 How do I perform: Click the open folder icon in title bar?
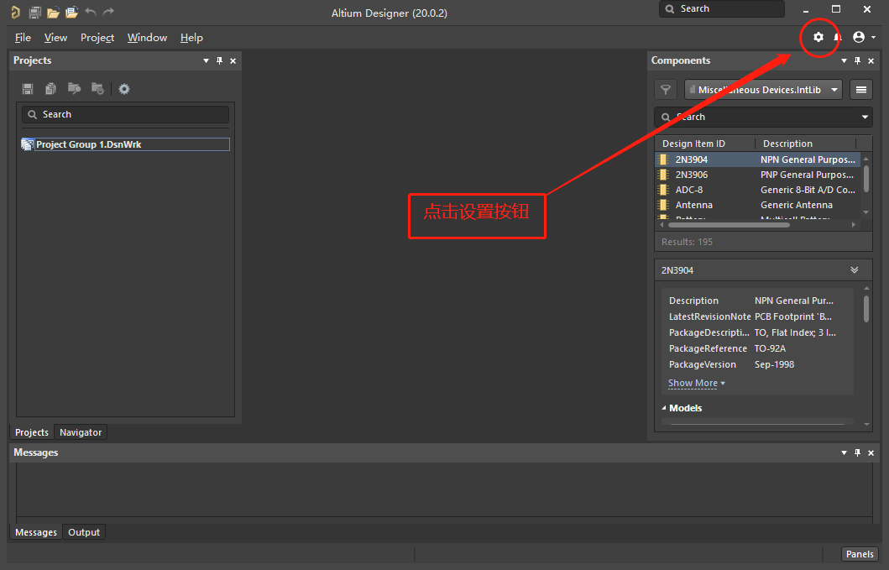[x=53, y=12]
